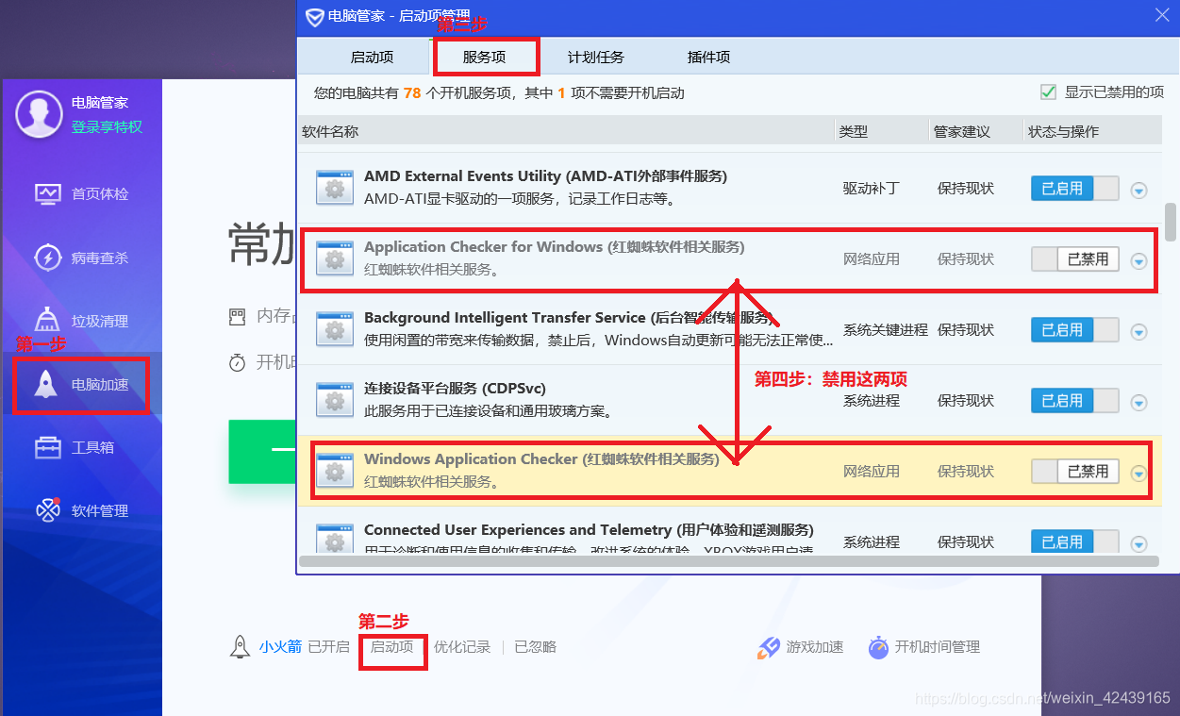Open 工具箱 toolbox in sidebar
Image resolution: width=1180 pixels, height=716 pixels.
pos(74,447)
